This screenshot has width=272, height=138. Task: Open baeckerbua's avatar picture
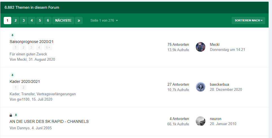(200, 87)
